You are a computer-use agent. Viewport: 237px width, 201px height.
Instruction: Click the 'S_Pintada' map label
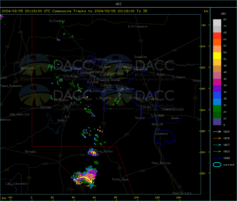coord(70,76)
